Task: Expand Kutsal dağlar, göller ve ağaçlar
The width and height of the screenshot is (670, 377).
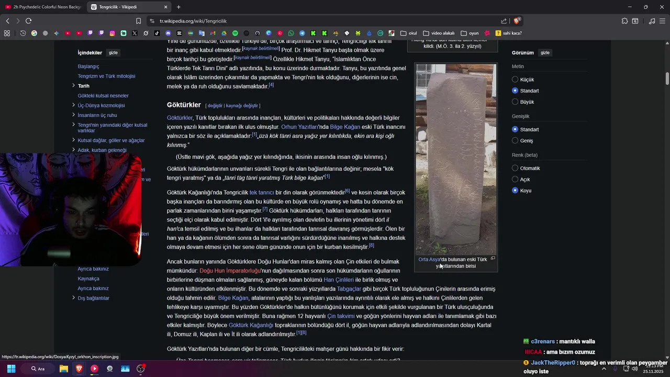Action: [73, 140]
